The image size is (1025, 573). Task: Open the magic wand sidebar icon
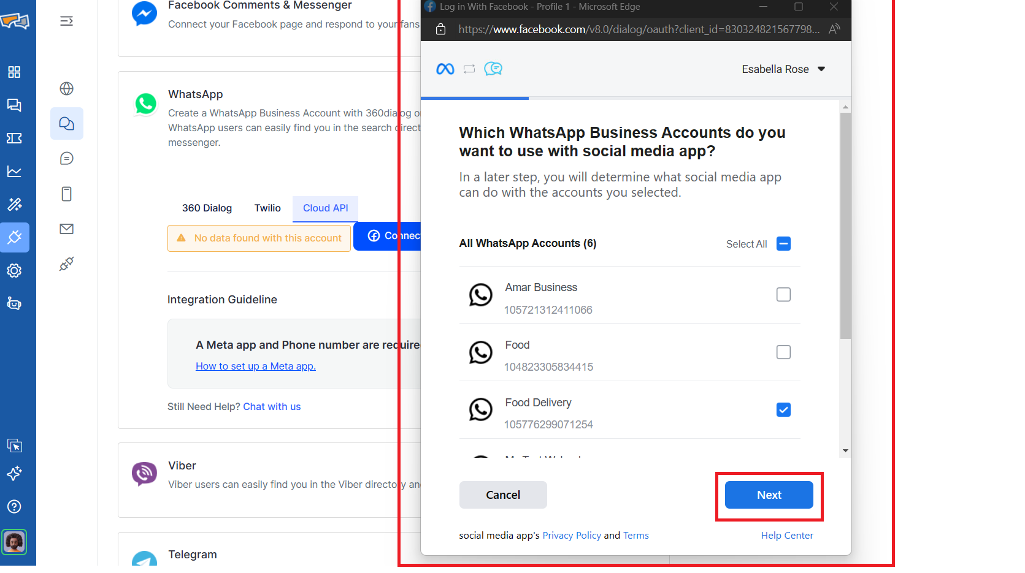14,204
